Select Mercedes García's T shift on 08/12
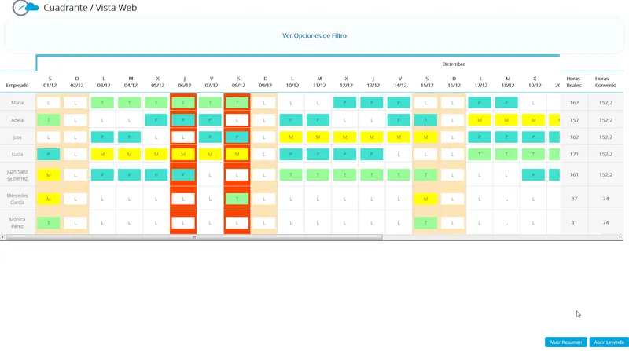The height and width of the screenshot is (351, 629). pos(237,199)
